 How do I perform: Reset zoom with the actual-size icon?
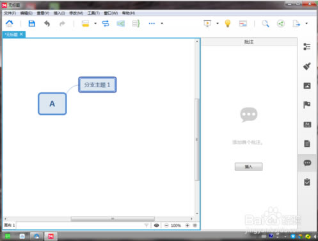click(195, 226)
